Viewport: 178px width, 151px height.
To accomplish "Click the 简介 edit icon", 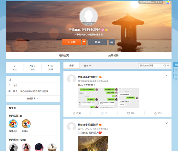I will pos(10,91).
